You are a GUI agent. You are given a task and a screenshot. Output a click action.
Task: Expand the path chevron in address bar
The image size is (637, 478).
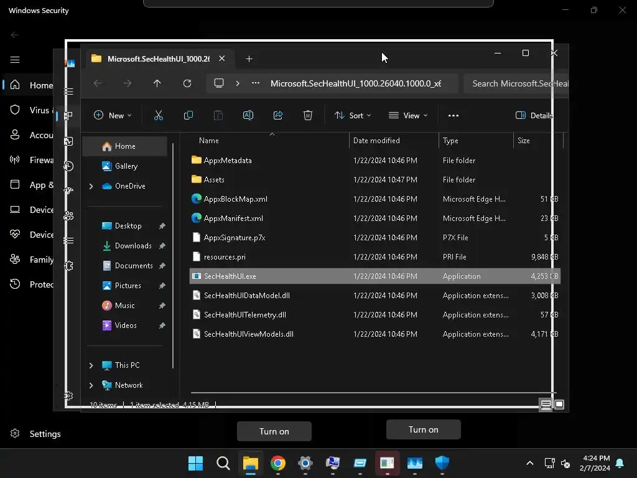238,83
